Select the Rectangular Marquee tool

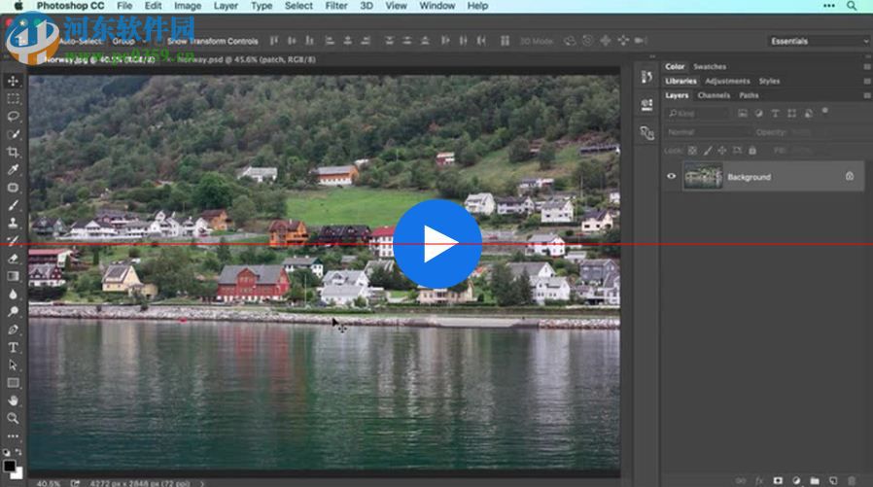click(x=13, y=98)
